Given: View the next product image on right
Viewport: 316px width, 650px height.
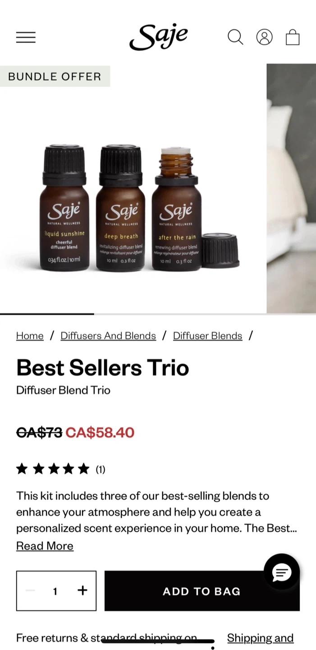Looking at the screenshot, I should pos(291,188).
